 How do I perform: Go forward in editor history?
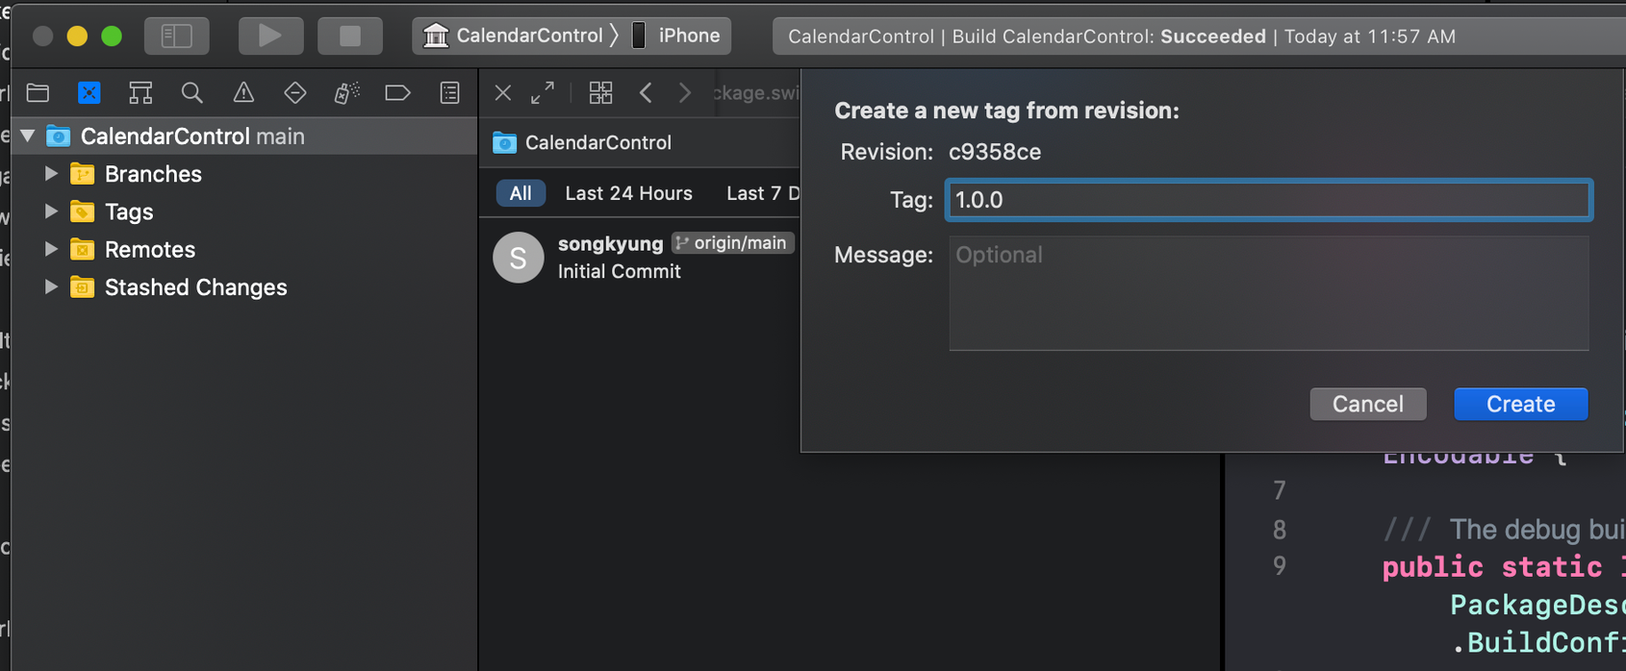coord(685,93)
